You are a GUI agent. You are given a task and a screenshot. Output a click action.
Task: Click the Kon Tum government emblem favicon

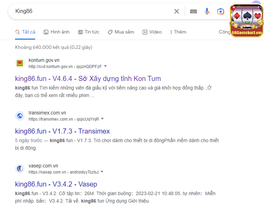click(20, 63)
